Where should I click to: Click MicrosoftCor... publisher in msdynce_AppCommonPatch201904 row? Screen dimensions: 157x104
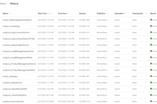102,39
